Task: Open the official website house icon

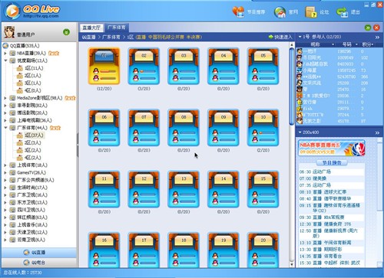Action: coord(280,12)
